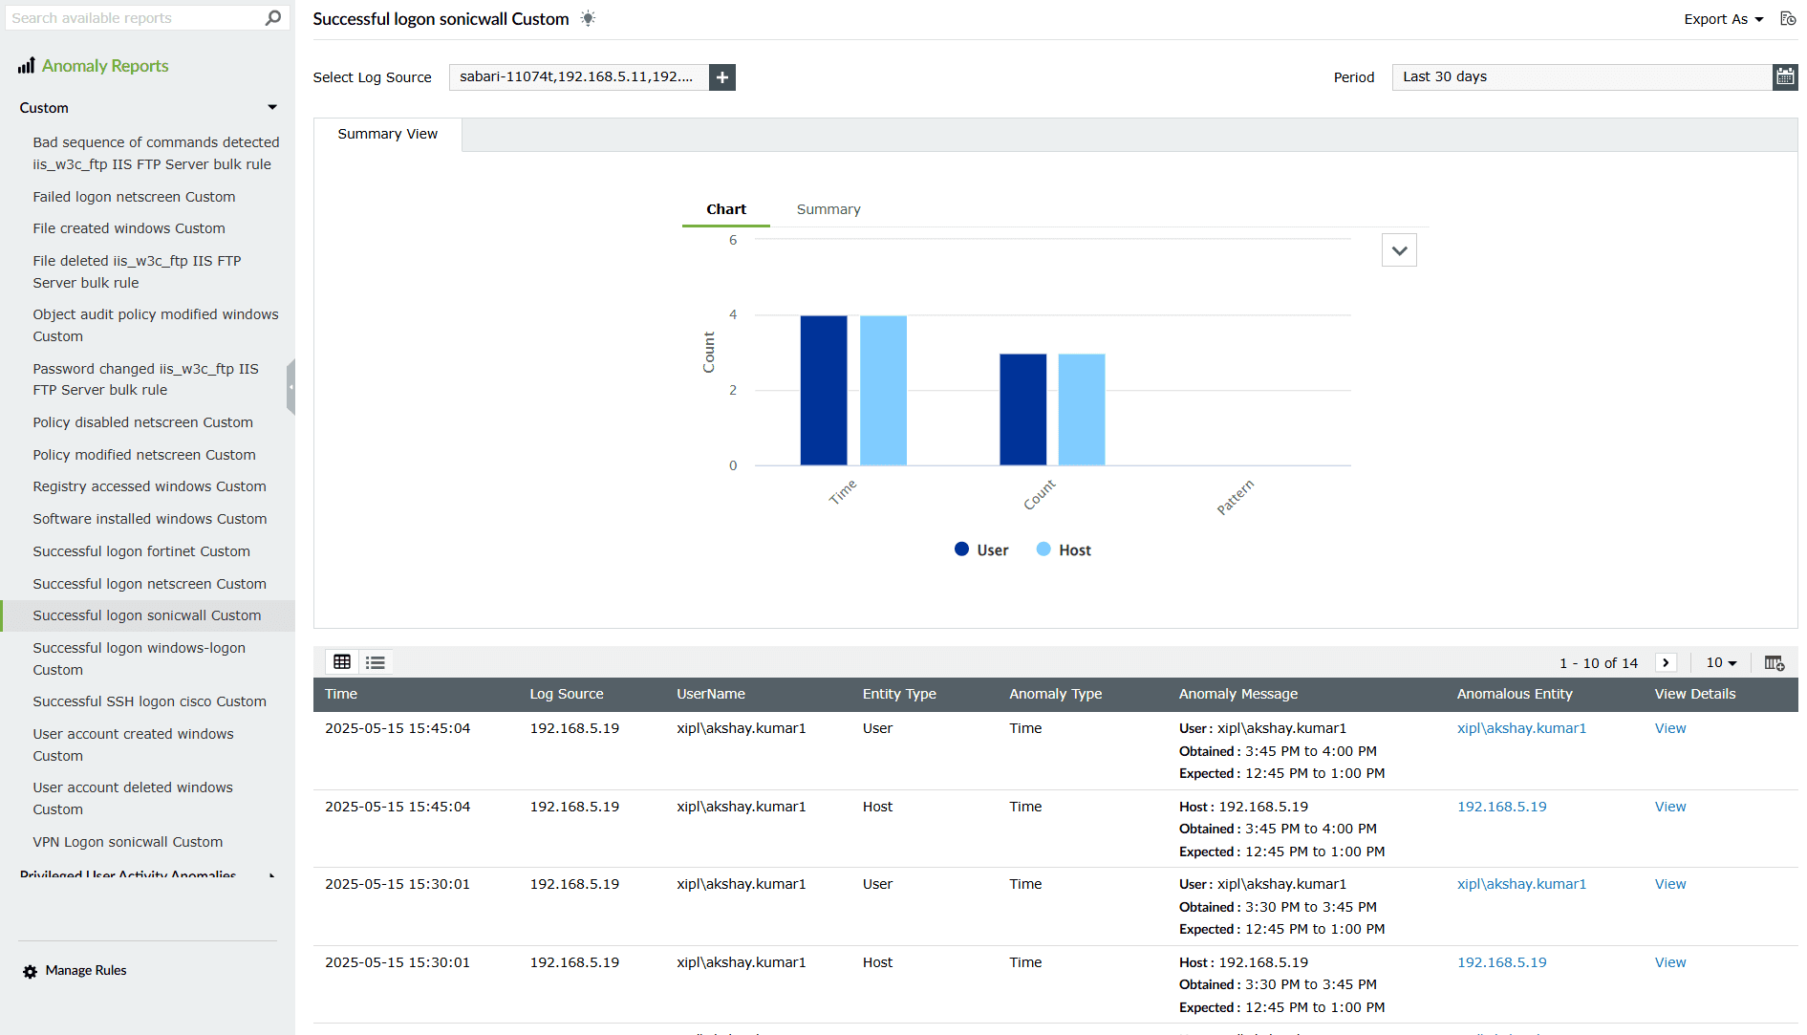
Task: Click the light blue Host bar for Count
Action: click(x=1082, y=409)
